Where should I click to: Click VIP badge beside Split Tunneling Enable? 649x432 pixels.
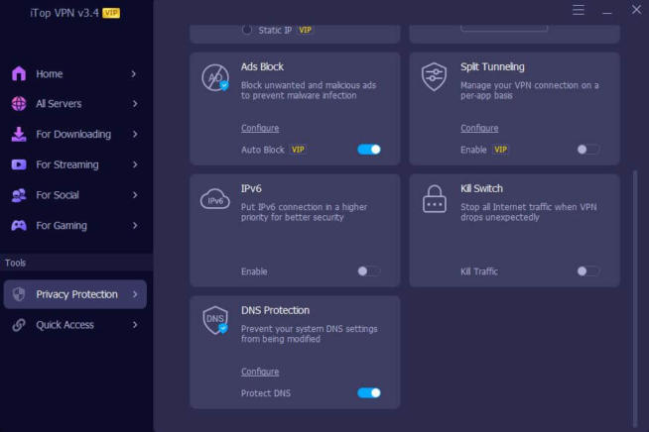pos(500,150)
